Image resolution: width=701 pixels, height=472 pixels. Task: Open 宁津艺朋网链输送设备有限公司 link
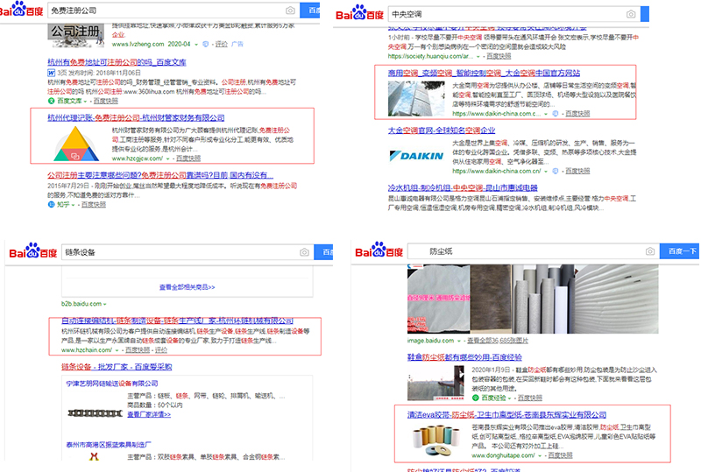pyautogui.click(x=112, y=384)
